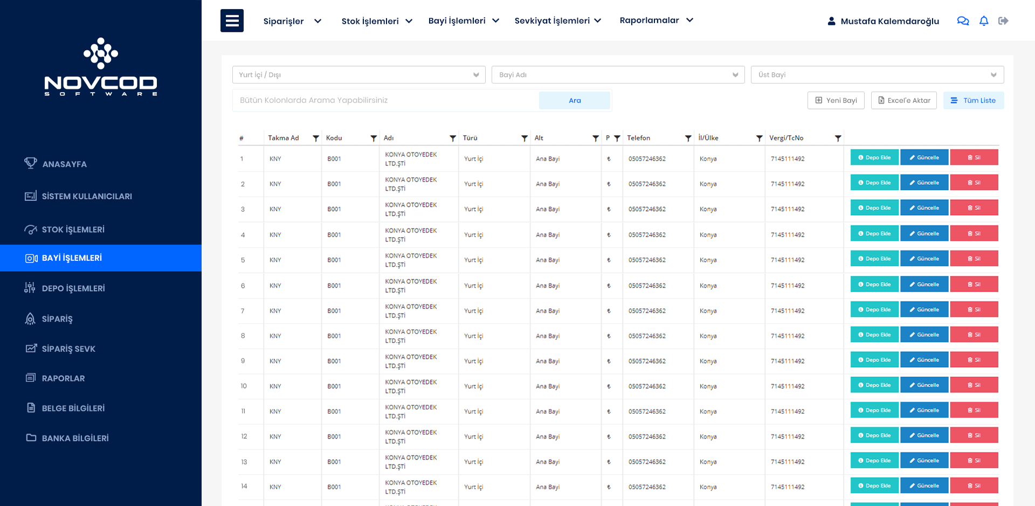Go to DEPO İŞLEMLERİ in sidebar
Viewport: 1035px width, 506px height.
pos(73,288)
